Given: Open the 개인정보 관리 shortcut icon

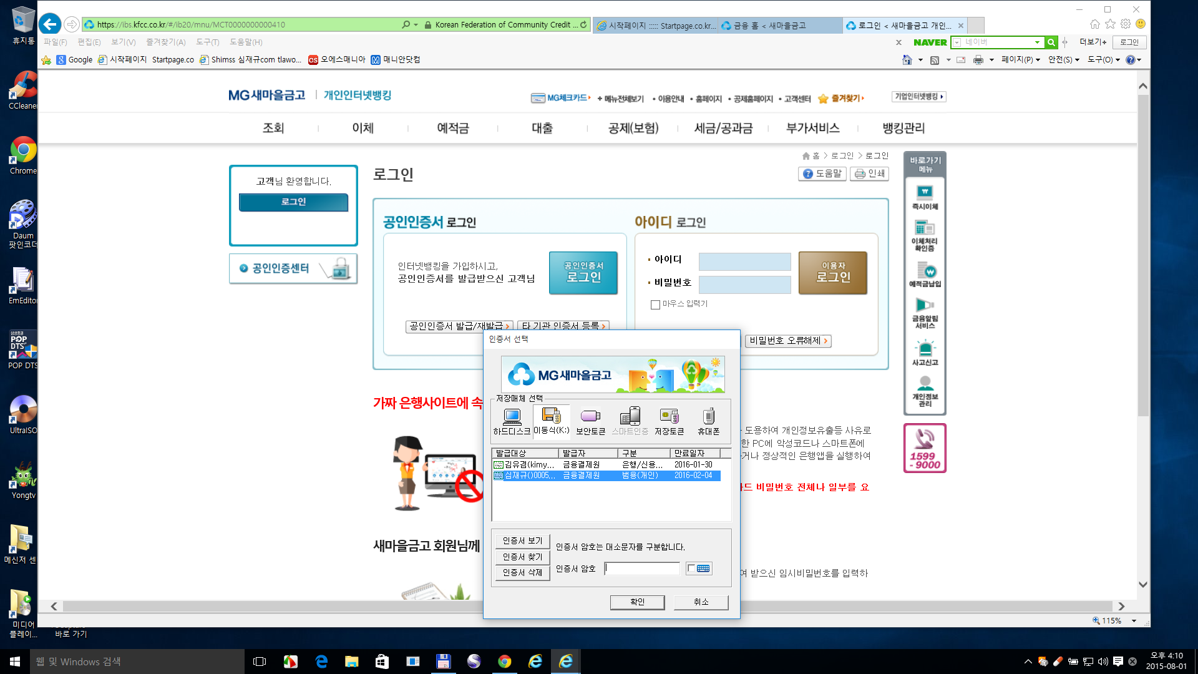Looking at the screenshot, I should pos(925,391).
